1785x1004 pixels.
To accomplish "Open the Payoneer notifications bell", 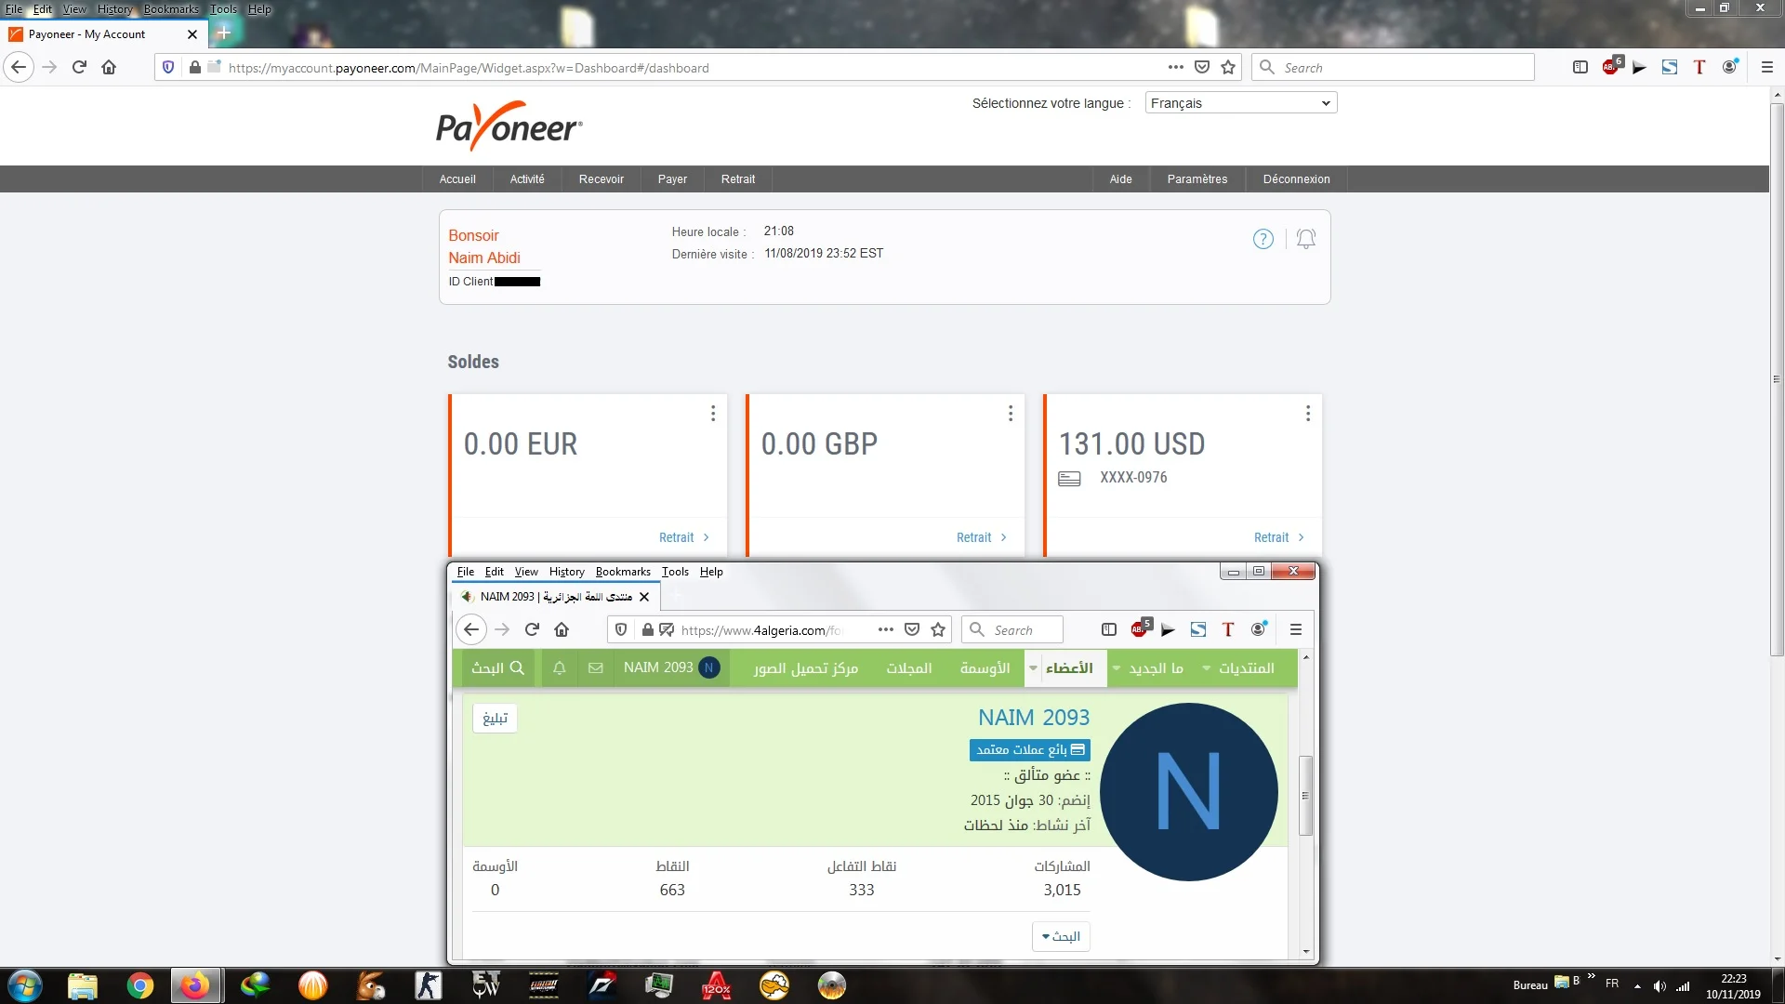I will [1305, 239].
